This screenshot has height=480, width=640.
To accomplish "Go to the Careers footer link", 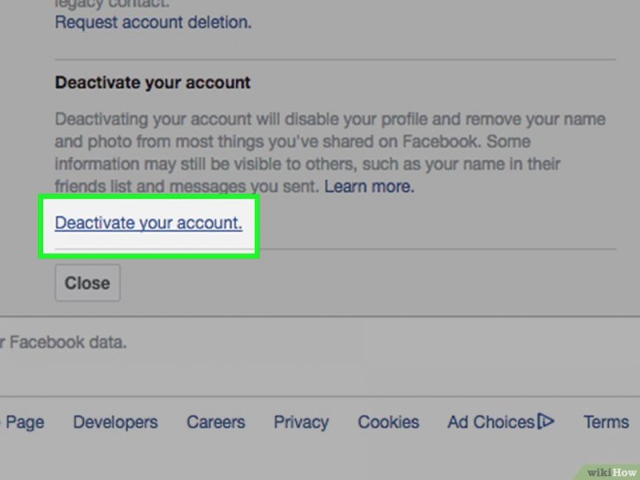I will coord(215,422).
